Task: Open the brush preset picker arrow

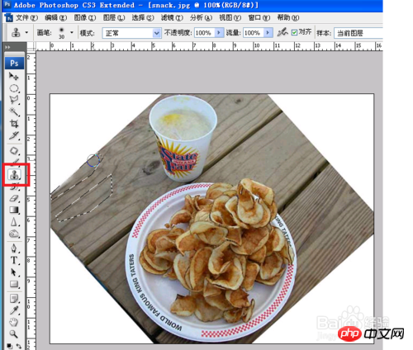Action: [72, 33]
